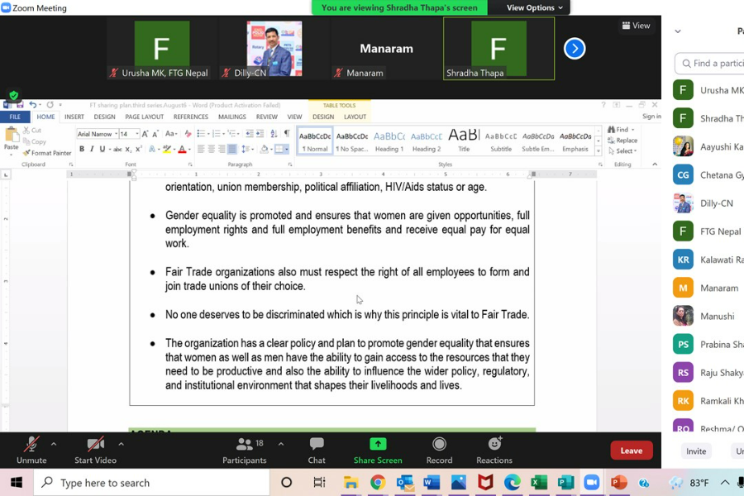Screen dimensions: 744x496
Task: Click the Windows taskbar search box
Action: tap(151, 483)
